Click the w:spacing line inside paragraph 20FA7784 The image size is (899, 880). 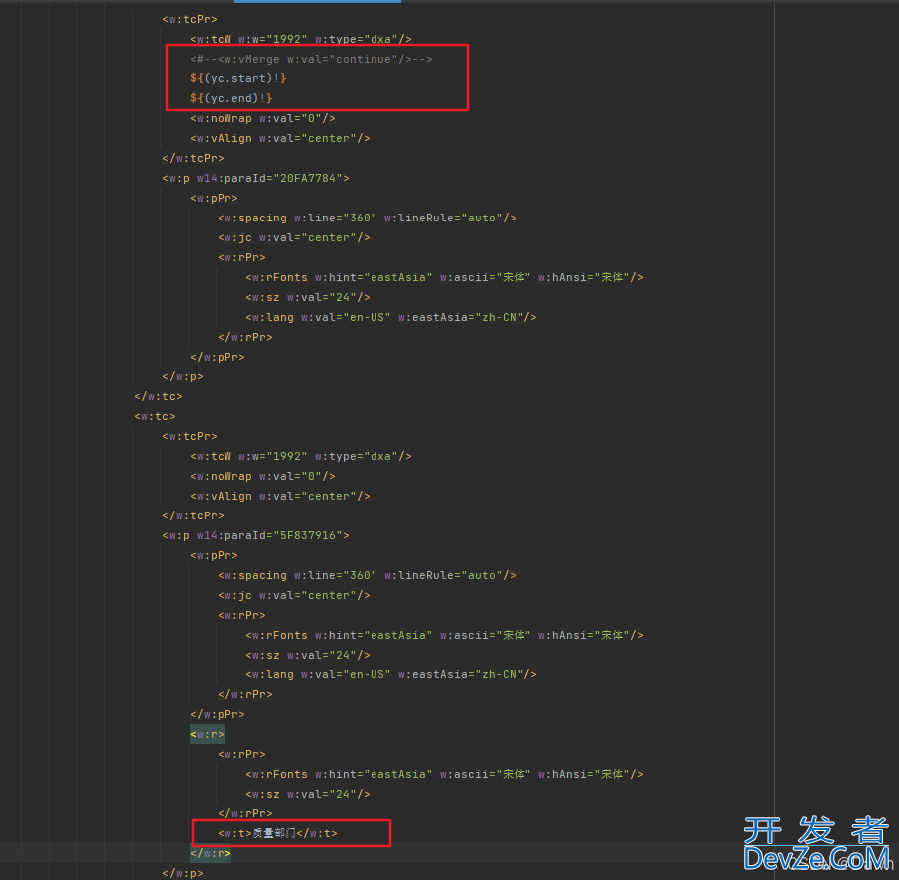coord(367,218)
